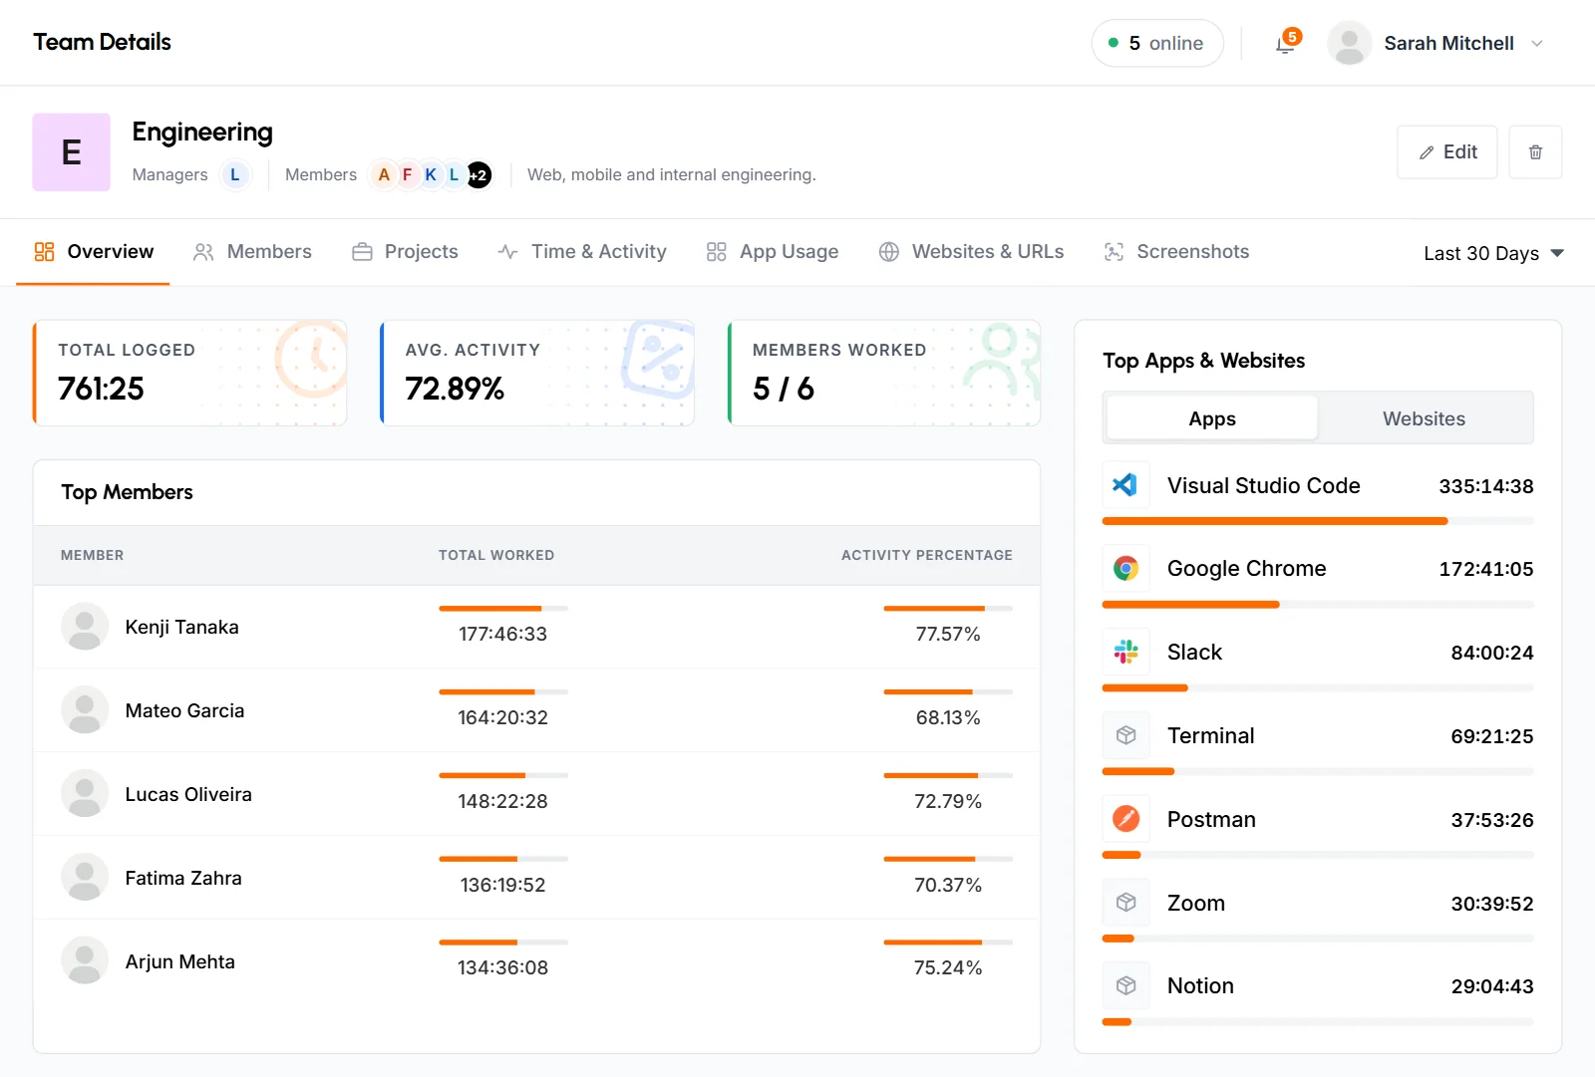The image size is (1595, 1077).
Task: Click the Slack 84:00:24 duration
Action: pos(1492,653)
